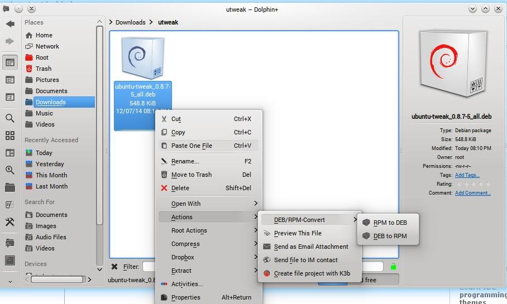Click the Add Comment... link
Screen dimensions: 507x304
[x=473, y=193]
